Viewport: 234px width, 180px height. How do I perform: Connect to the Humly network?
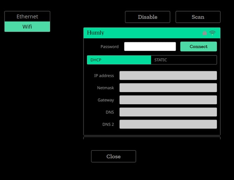[198, 46]
